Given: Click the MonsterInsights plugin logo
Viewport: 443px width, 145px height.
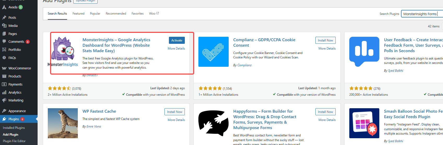Looking at the screenshot, I should click(x=63, y=52).
